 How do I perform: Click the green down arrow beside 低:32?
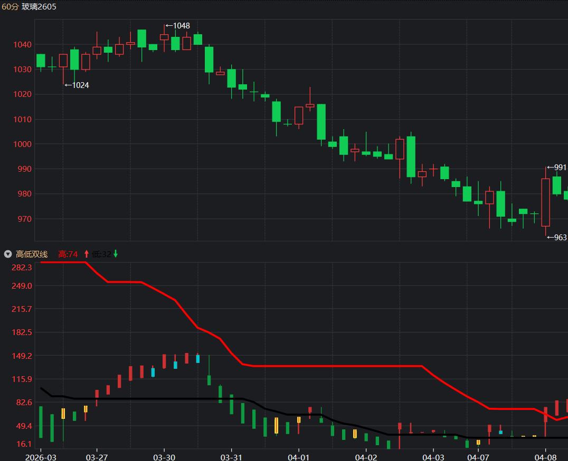click(x=116, y=254)
